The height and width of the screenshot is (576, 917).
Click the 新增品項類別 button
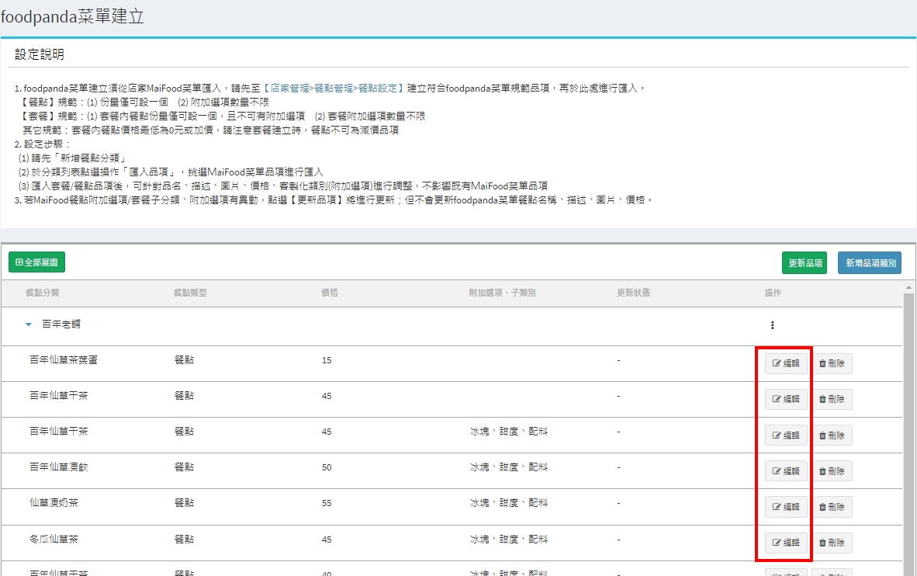869,263
